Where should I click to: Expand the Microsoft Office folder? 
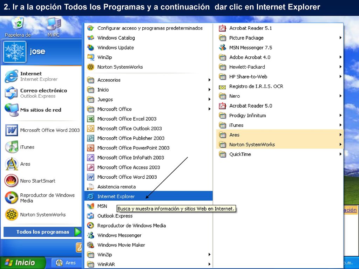click(x=148, y=109)
